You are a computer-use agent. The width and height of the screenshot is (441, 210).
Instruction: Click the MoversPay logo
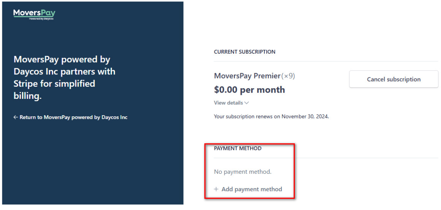pos(34,14)
